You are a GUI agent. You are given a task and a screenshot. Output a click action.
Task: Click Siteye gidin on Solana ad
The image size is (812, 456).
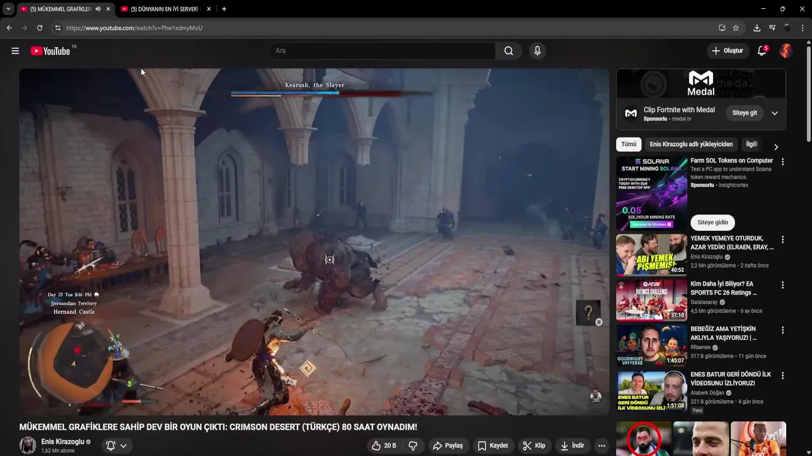712,222
